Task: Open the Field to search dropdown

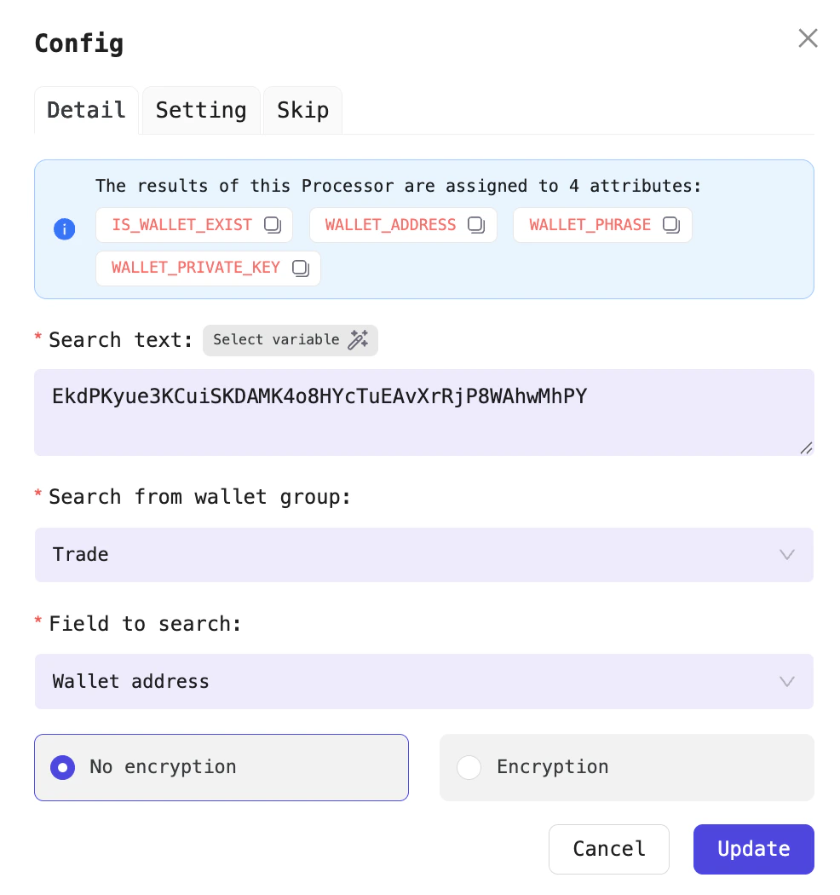Action: tap(423, 681)
